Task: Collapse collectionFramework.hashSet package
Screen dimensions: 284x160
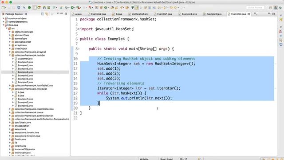Action: tap(10, 55)
